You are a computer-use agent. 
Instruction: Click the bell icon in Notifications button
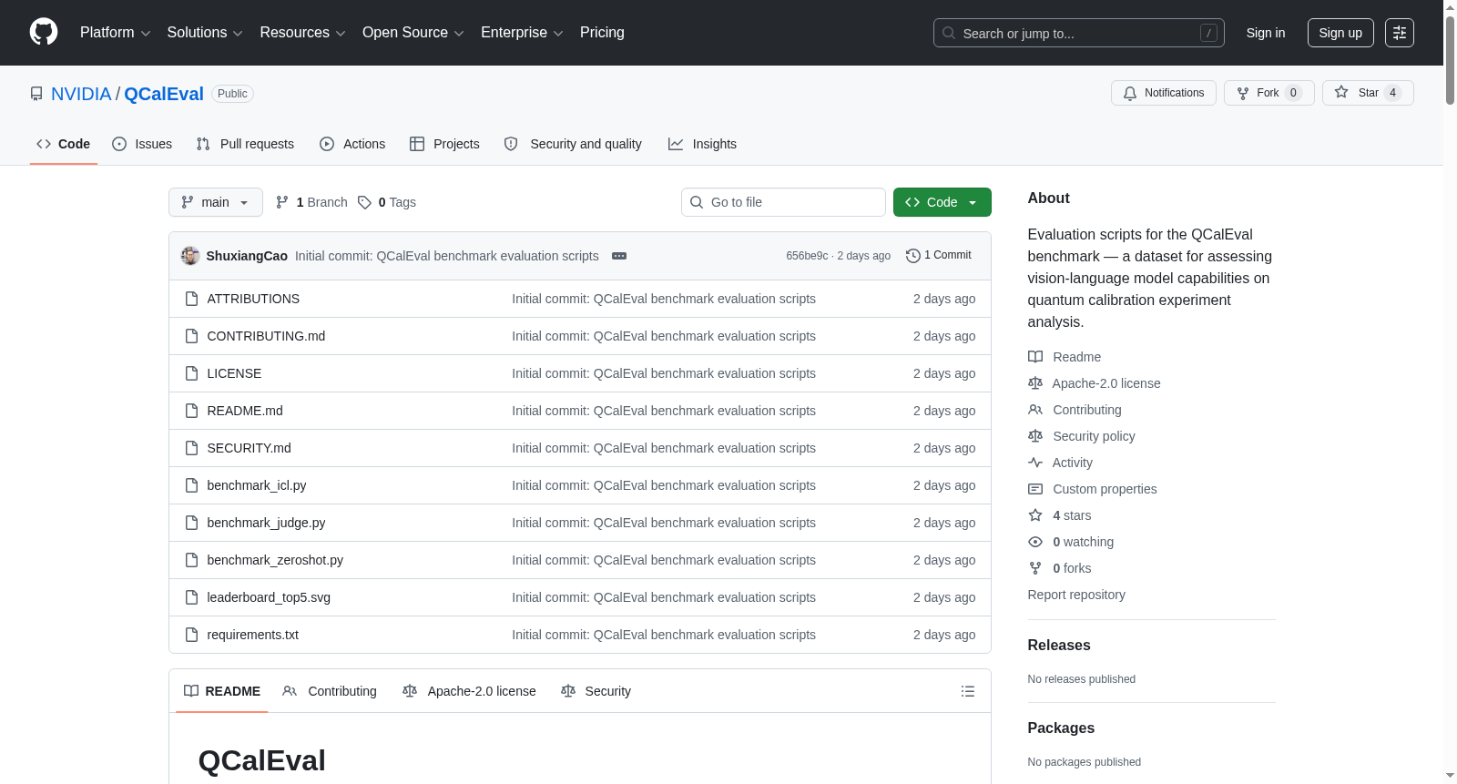click(1130, 93)
